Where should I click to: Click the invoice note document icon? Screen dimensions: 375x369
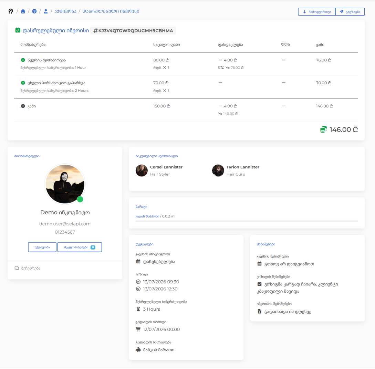point(260,311)
